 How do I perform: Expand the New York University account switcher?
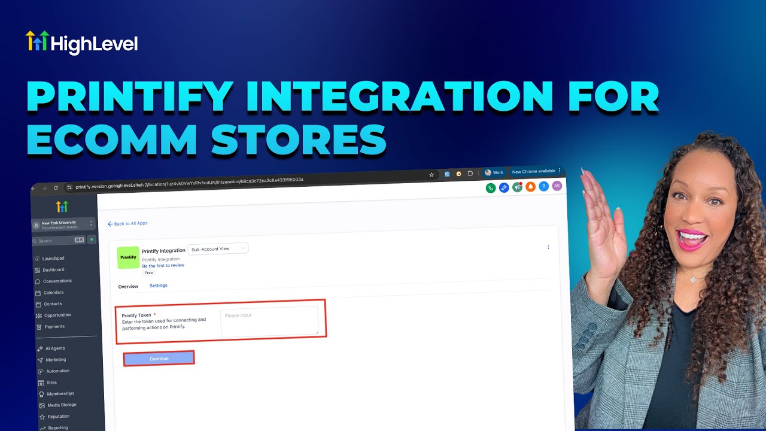pos(63,224)
